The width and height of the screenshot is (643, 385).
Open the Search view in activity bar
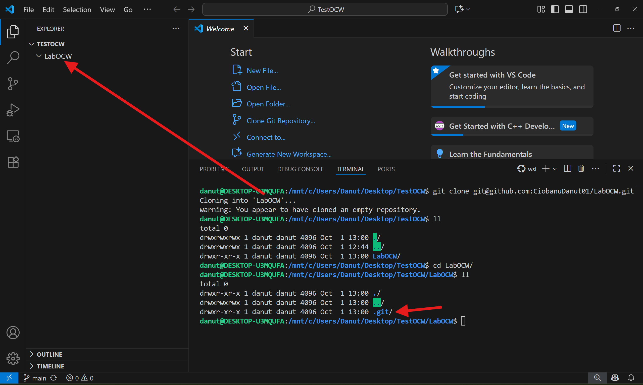13,57
